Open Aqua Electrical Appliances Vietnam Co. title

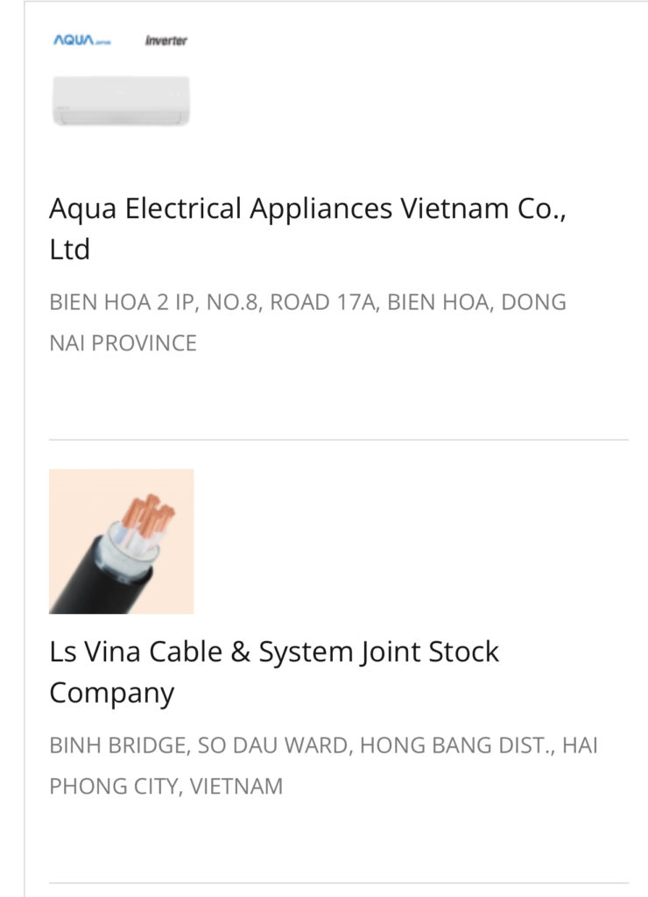tap(306, 209)
